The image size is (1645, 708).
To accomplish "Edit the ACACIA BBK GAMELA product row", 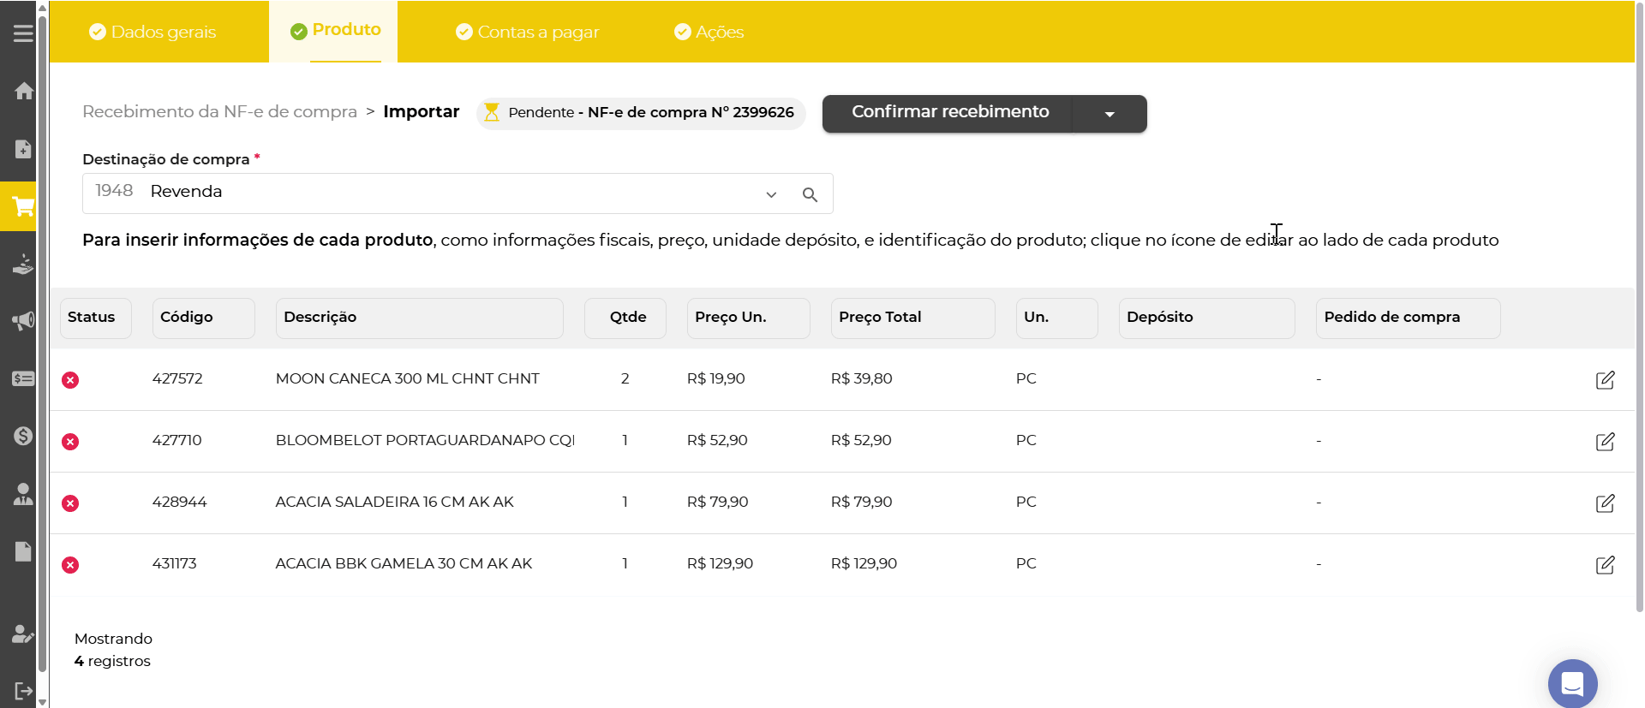I will tap(1605, 565).
